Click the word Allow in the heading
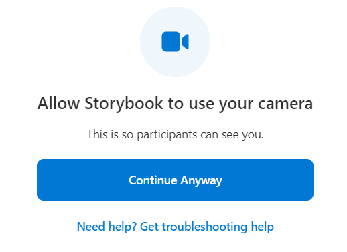The width and height of the screenshot is (347, 252). coord(58,103)
